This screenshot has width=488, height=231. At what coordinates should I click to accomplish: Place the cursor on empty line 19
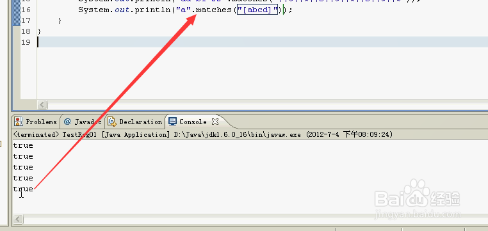pyautogui.click(x=261, y=42)
